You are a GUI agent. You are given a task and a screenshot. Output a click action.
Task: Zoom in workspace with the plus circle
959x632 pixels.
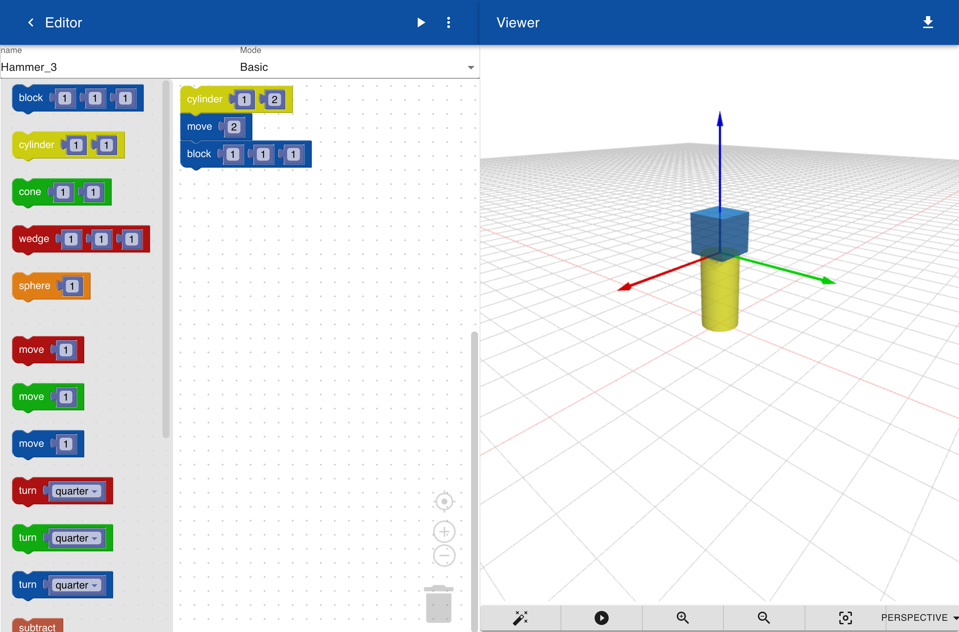click(x=444, y=532)
